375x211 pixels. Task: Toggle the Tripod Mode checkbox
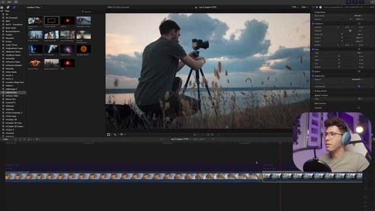click(359, 86)
